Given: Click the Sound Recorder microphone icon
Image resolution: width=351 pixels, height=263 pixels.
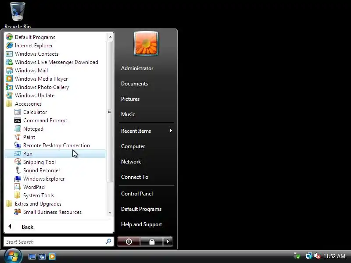Looking at the screenshot, I should click(18, 170).
